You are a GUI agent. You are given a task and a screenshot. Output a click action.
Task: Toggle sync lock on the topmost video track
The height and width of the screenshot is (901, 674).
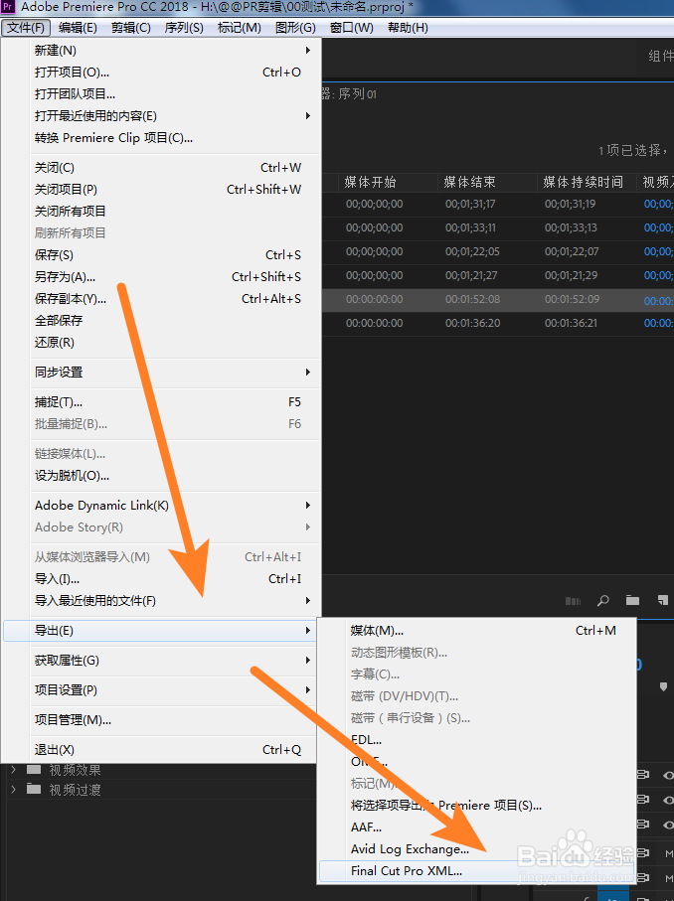tap(643, 775)
